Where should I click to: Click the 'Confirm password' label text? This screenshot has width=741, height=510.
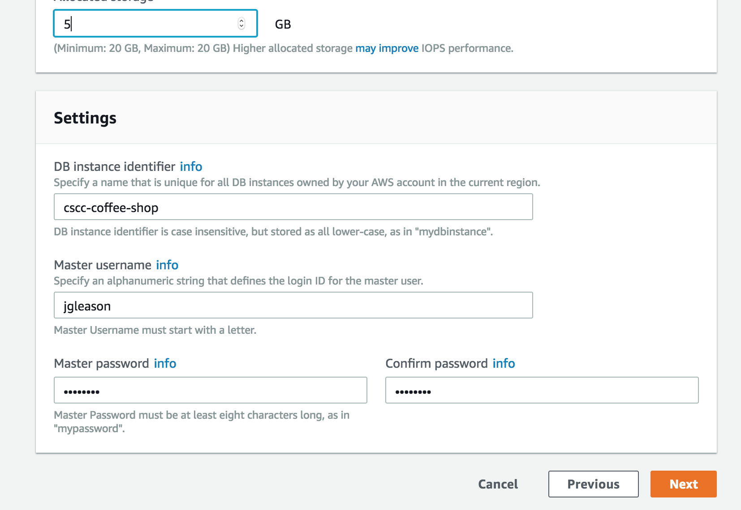pos(436,363)
